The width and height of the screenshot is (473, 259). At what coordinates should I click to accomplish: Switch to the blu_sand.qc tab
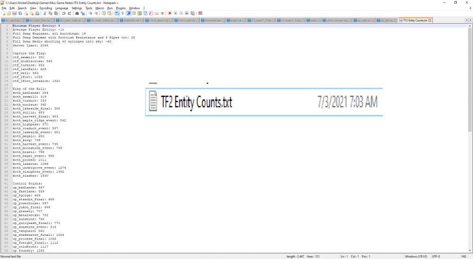click(x=12, y=20)
